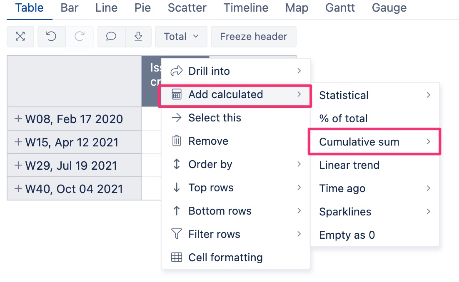Expand the W29, Jul 19 2021 row

coord(18,166)
